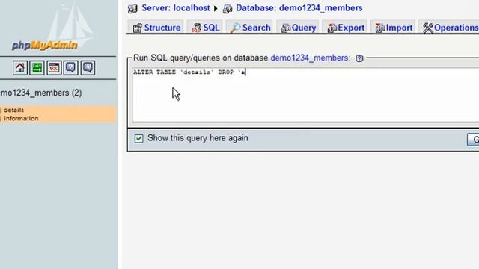Open demo1234_members link in query legend
Viewport: 479px width, 269px height.
311,58
